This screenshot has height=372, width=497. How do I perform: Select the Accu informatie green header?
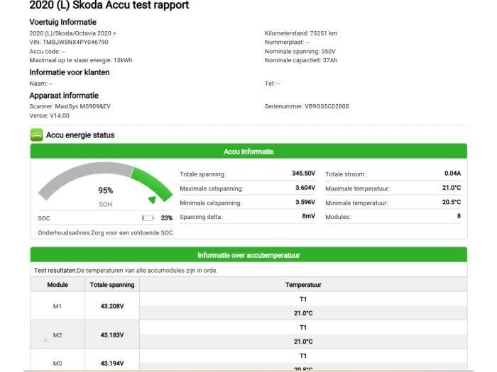[248, 151]
